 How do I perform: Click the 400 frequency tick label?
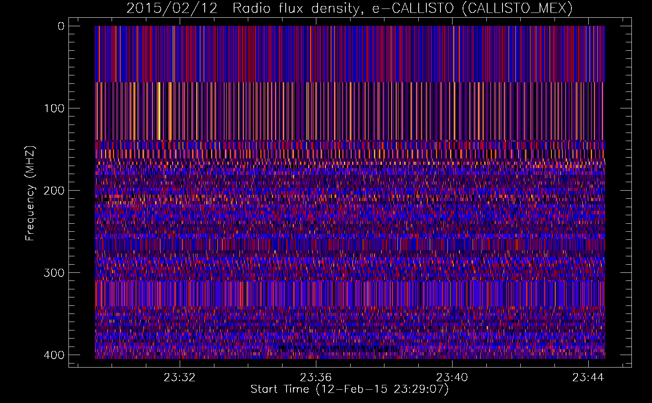(54, 355)
